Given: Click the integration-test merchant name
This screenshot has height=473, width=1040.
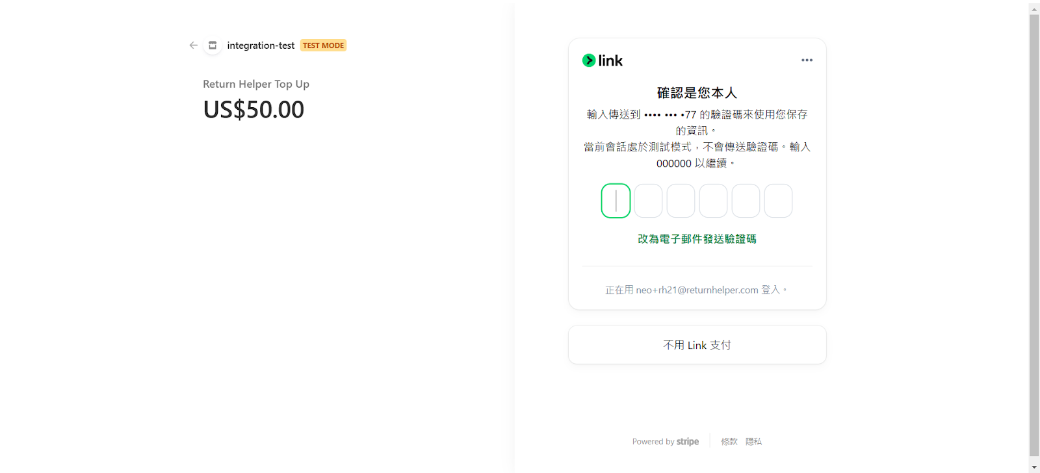Looking at the screenshot, I should click(261, 45).
